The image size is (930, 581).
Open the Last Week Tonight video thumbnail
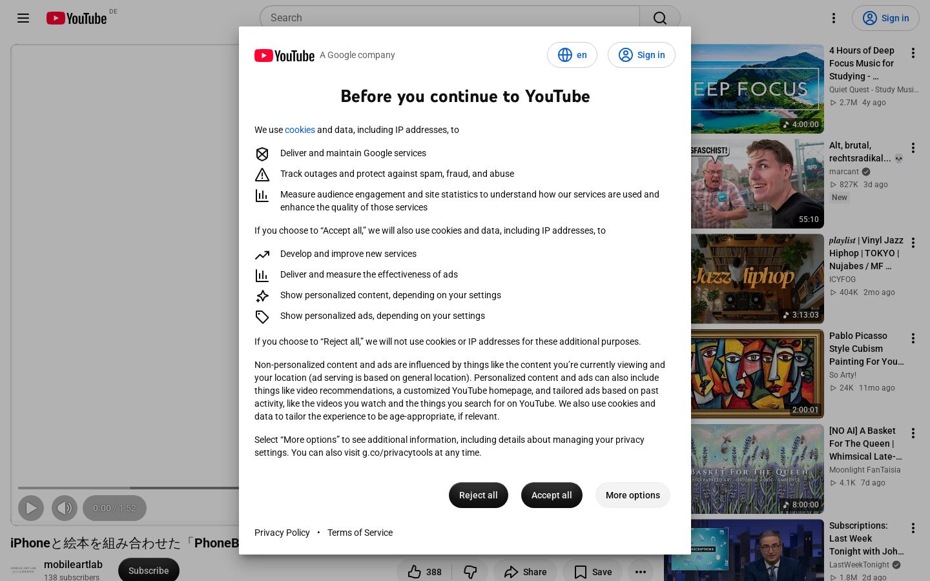[744, 550]
